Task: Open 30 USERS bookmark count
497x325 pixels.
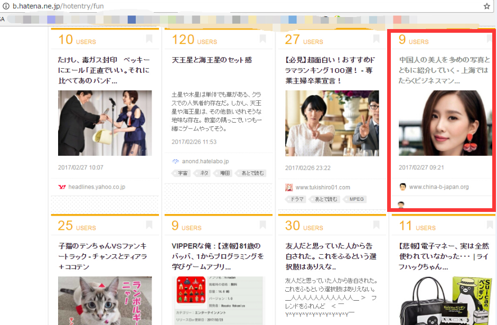Action: click(x=304, y=226)
